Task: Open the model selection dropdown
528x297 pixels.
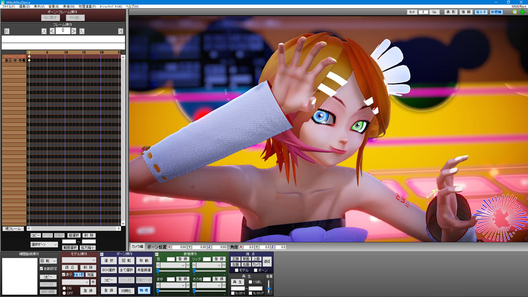Action: [79, 260]
